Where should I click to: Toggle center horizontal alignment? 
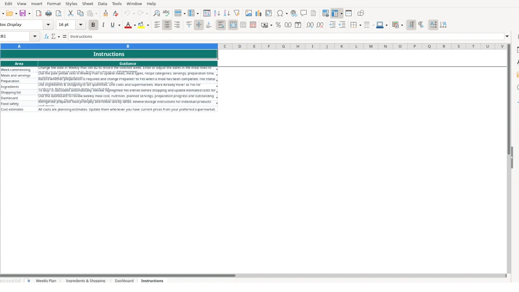tap(167, 25)
